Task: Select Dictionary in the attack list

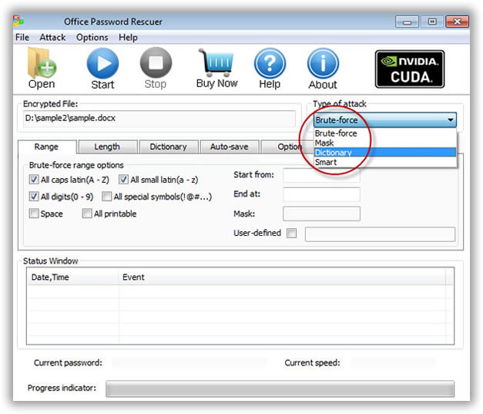Action: click(384, 153)
